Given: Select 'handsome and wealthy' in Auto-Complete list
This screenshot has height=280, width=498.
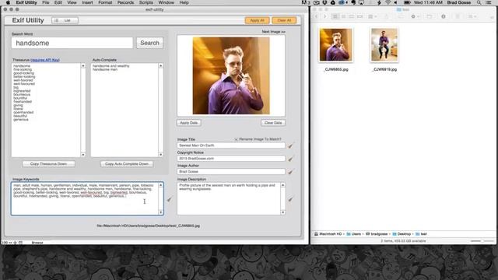Looking at the screenshot, I should [x=110, y=66].
